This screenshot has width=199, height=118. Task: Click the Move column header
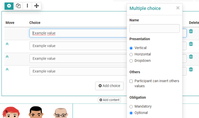(x=10, y=23)
